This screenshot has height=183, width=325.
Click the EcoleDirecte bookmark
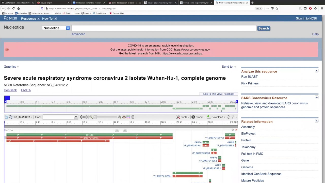point(100,13)
